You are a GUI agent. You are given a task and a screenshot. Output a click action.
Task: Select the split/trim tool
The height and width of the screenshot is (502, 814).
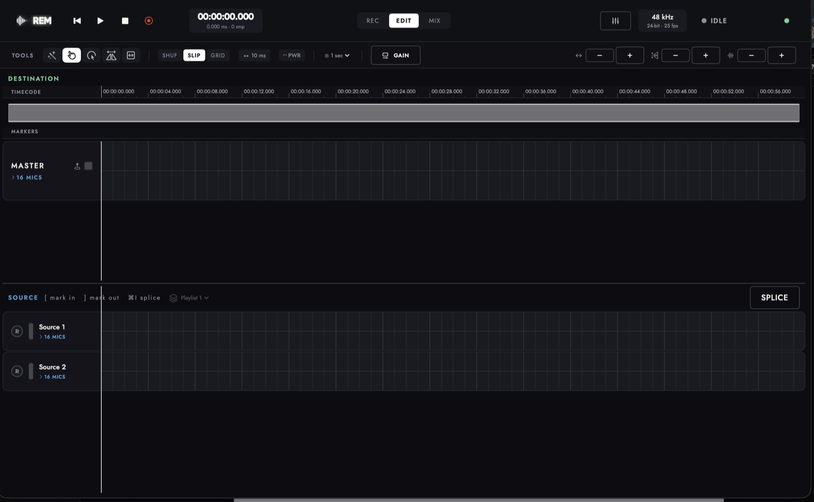pyautogui.click(x=111, y=55)
